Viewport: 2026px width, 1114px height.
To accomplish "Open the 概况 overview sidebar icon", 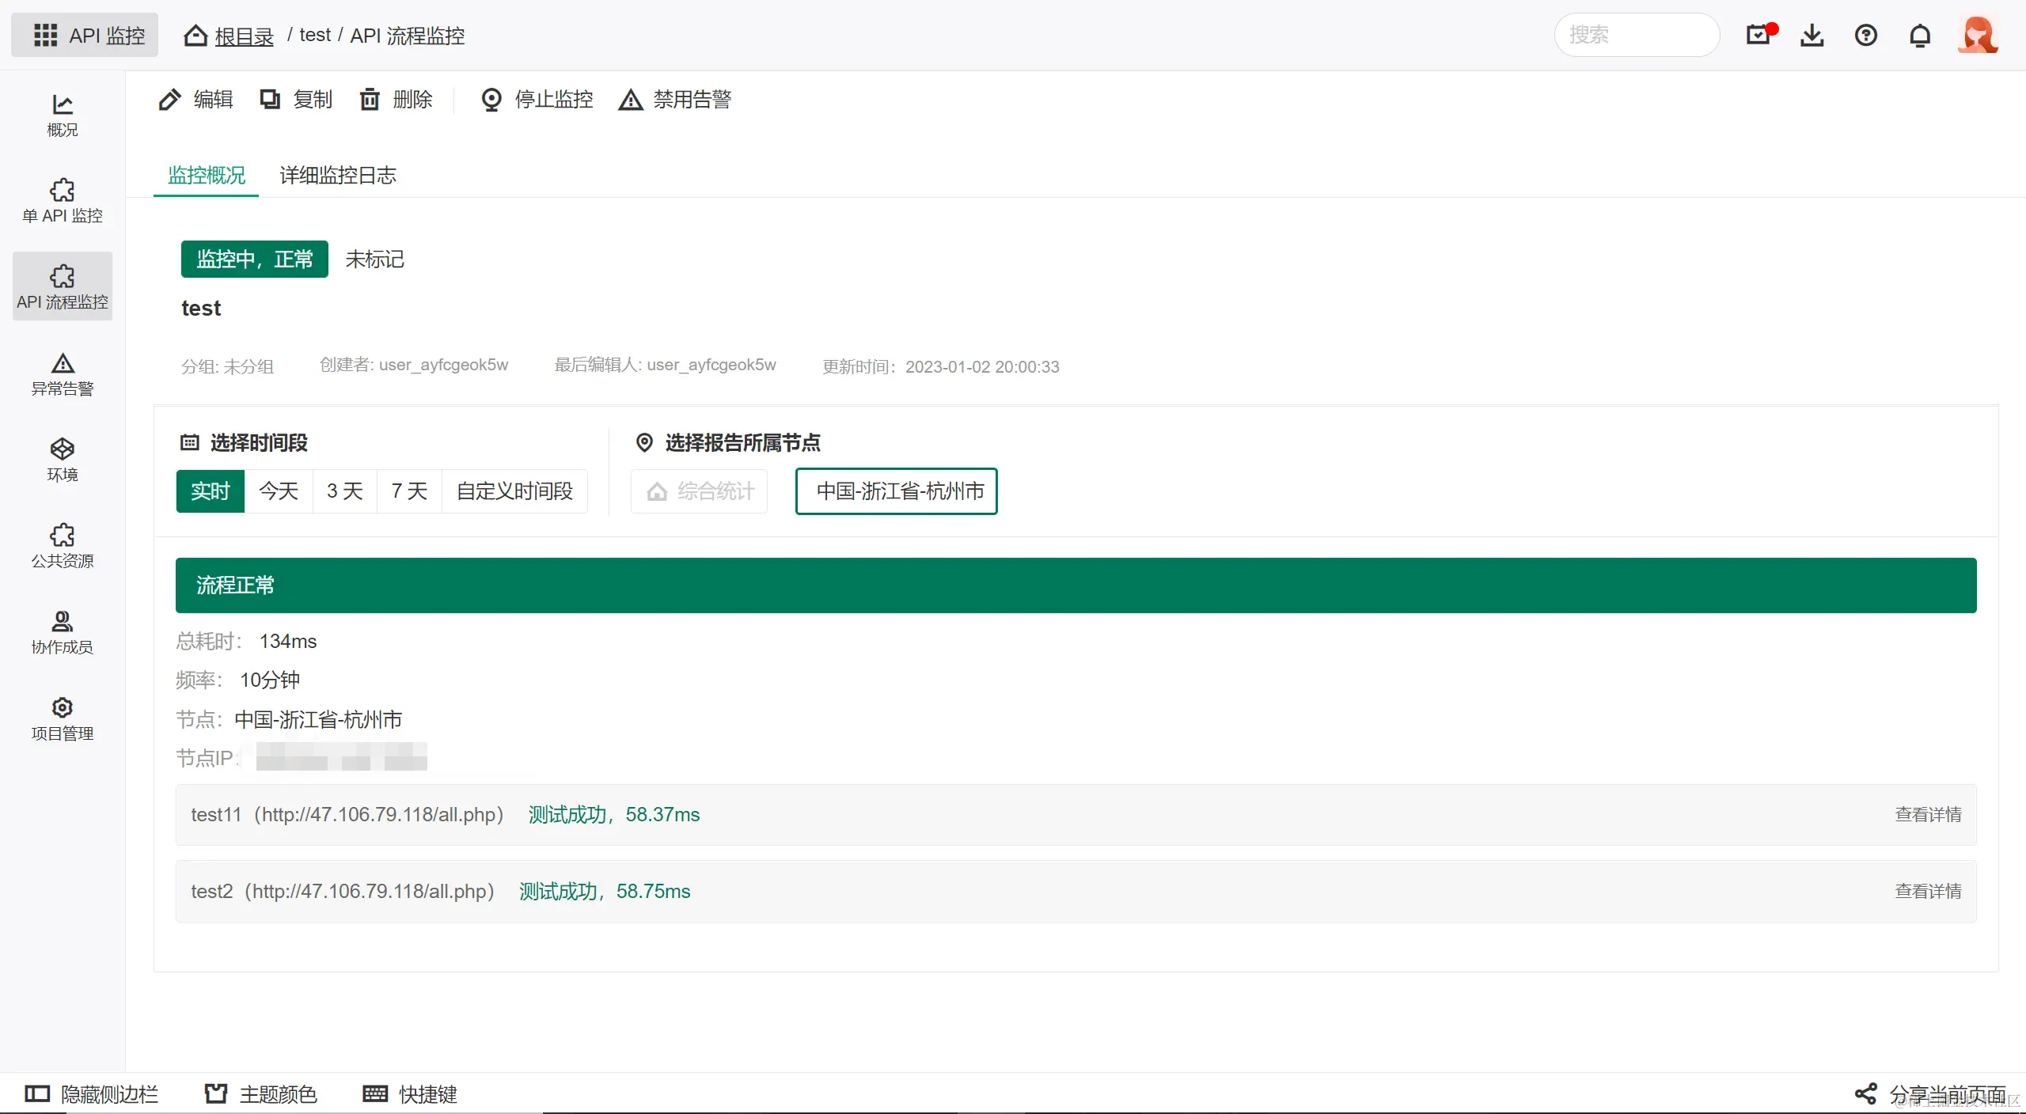I will click(x=62, y=115).
